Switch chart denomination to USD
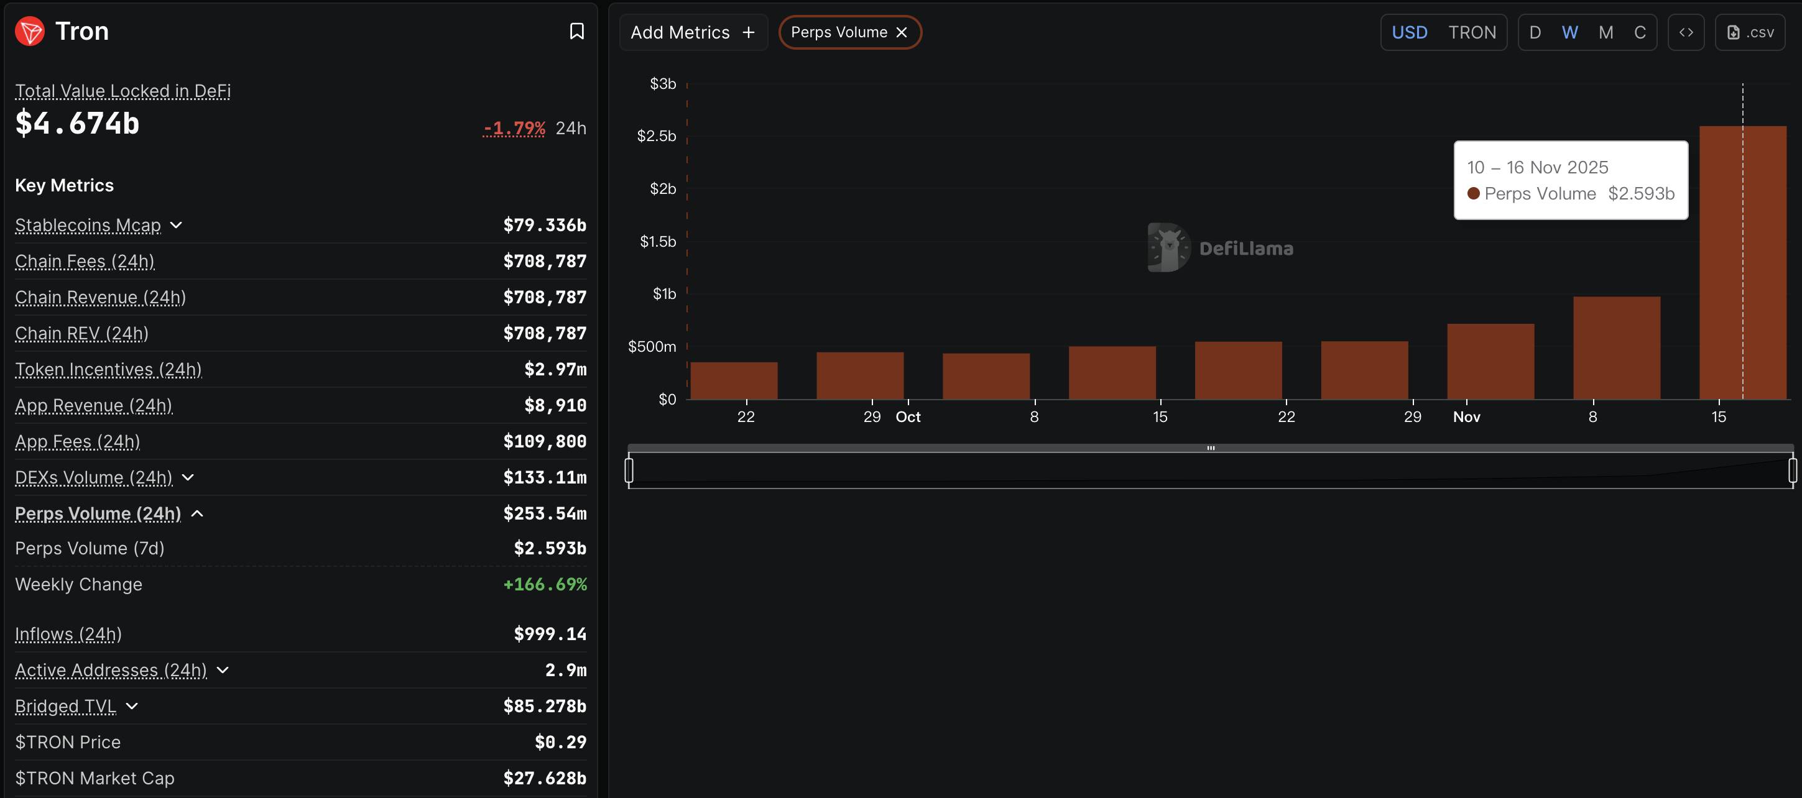The height and width of the screenshot is (798, 1802). (1409, 32)
